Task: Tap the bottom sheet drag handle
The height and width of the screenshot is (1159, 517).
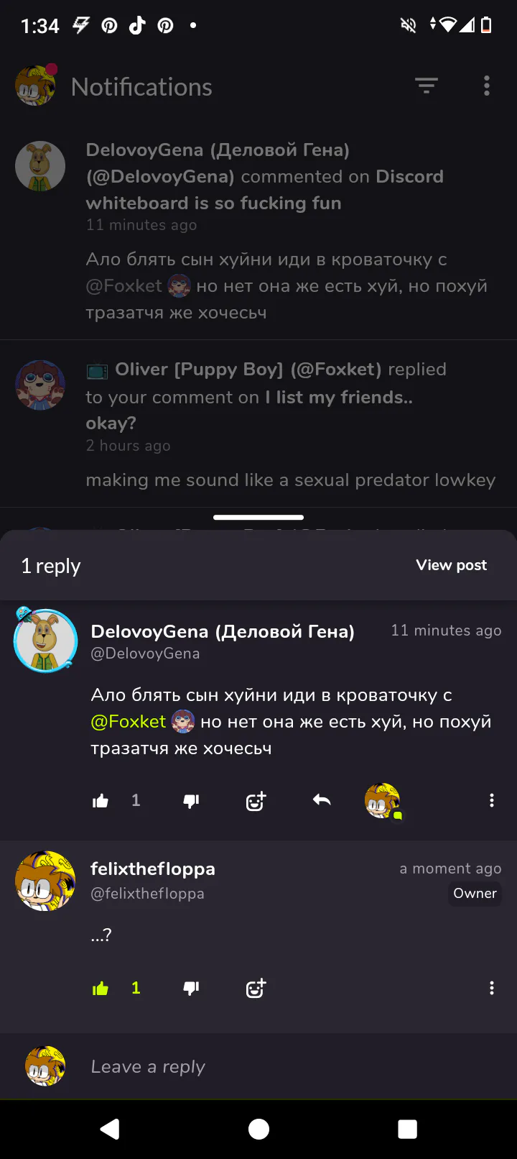Action: [x=258, y=517]
